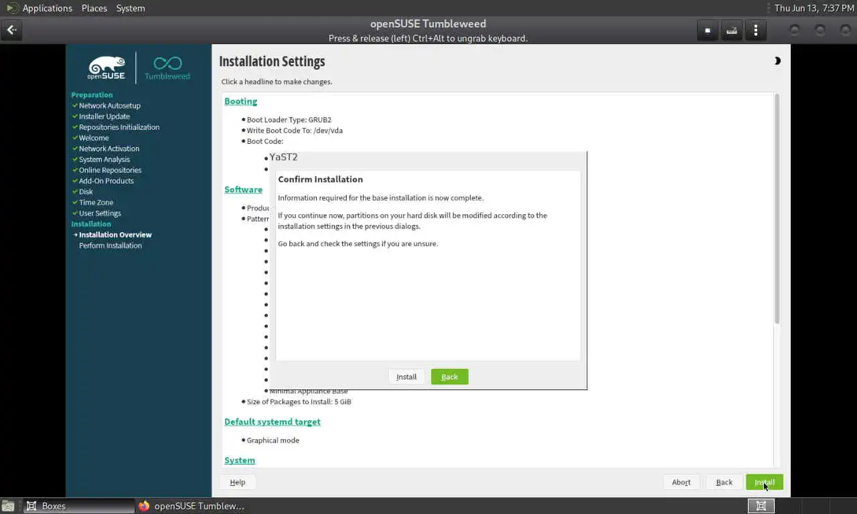Click the bottom Back button beside Abort
This screenshot has height=514, width=857.
(x=724, y=482)
